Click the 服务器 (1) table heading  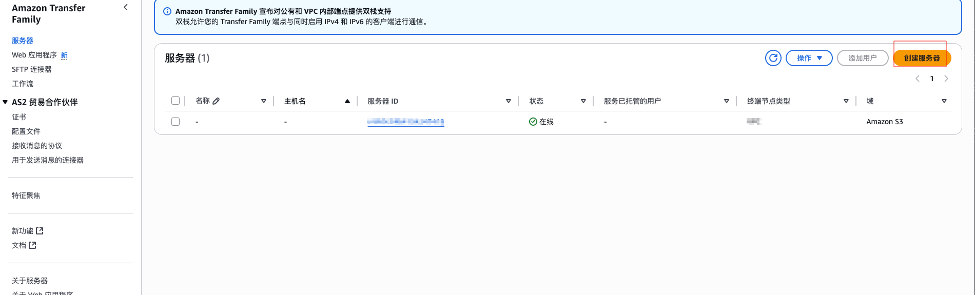187,58
